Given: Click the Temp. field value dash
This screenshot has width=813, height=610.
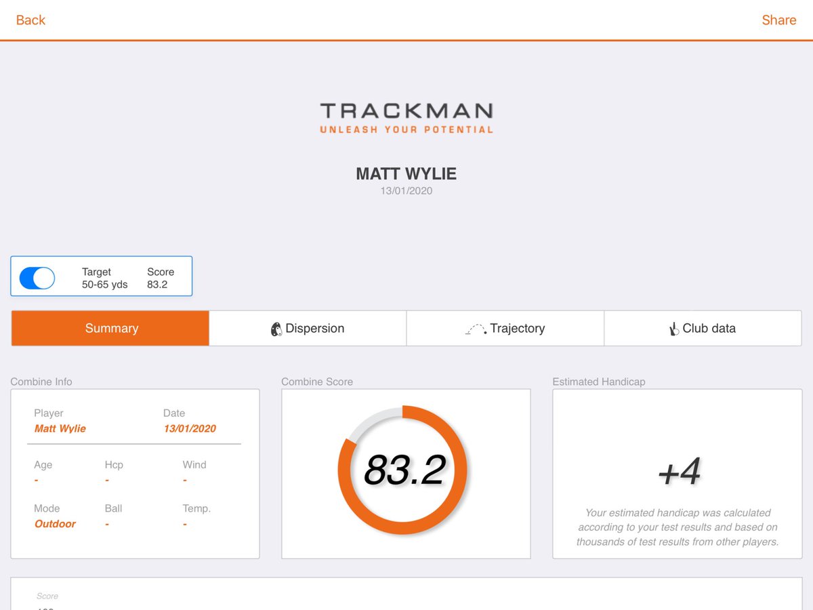Looking at the screenshot, I should 185,524.
